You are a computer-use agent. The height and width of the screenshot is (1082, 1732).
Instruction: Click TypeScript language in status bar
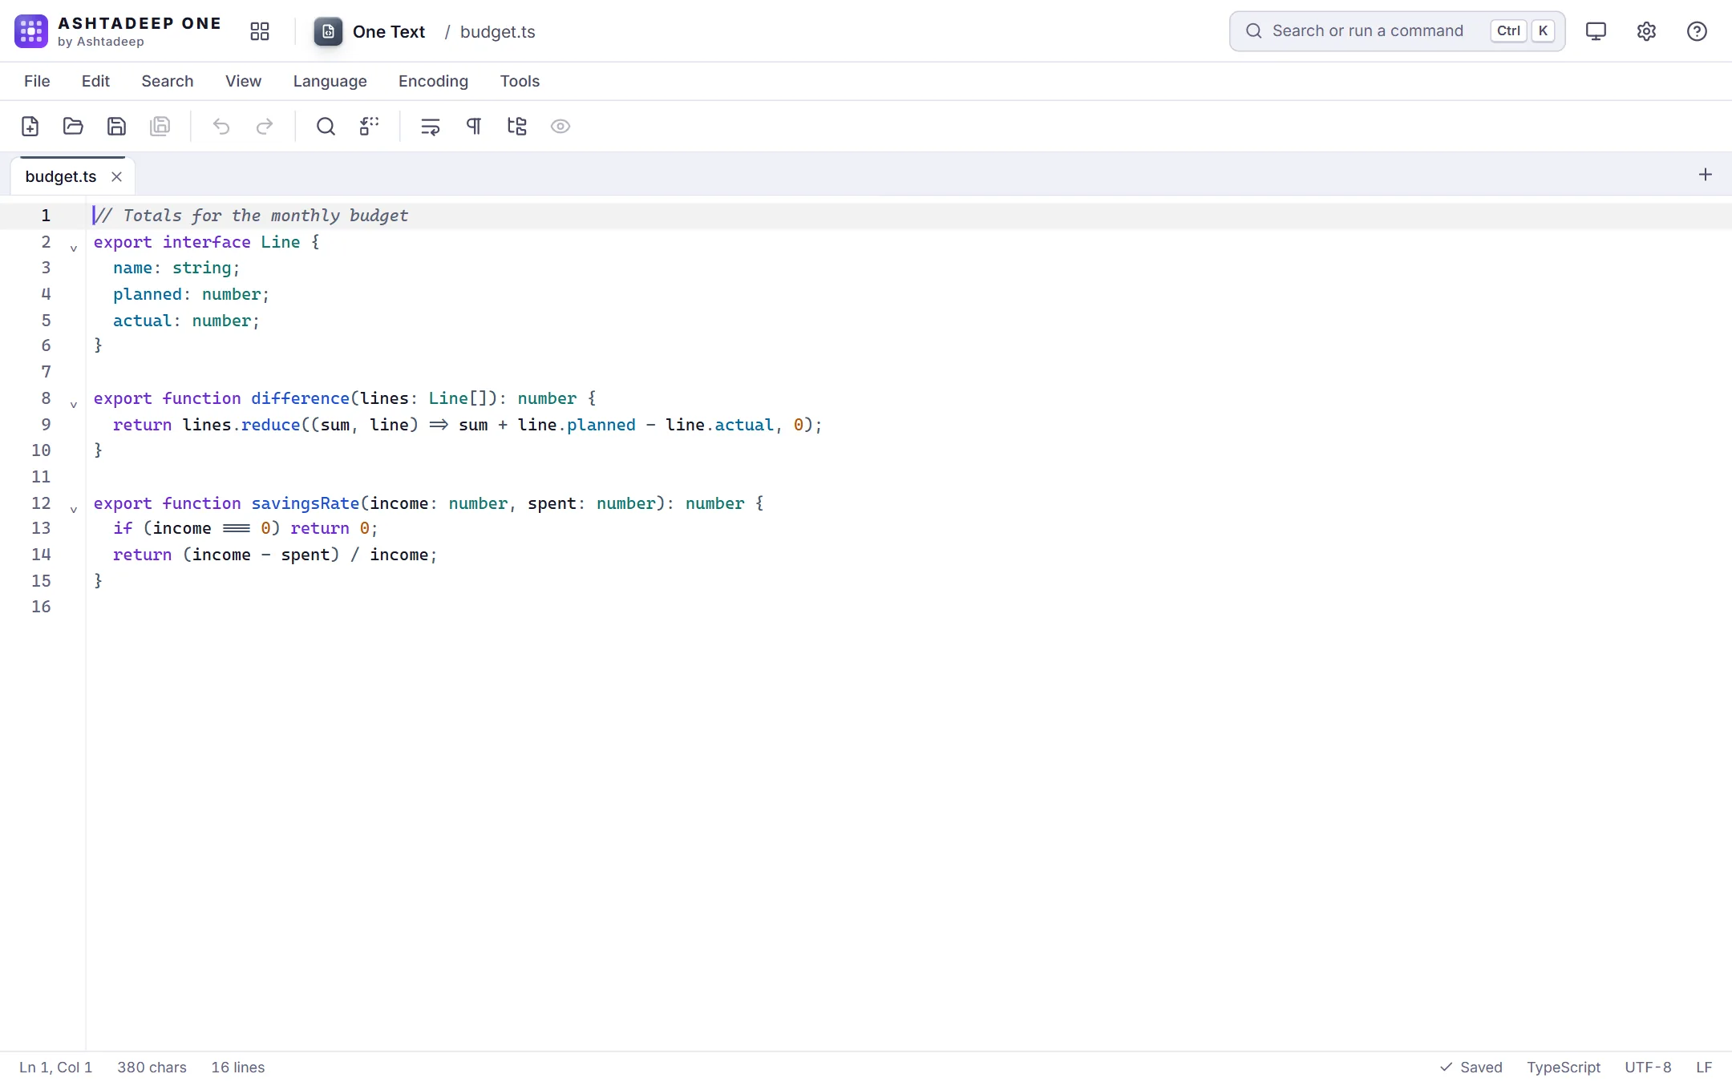point(1563,1067)
